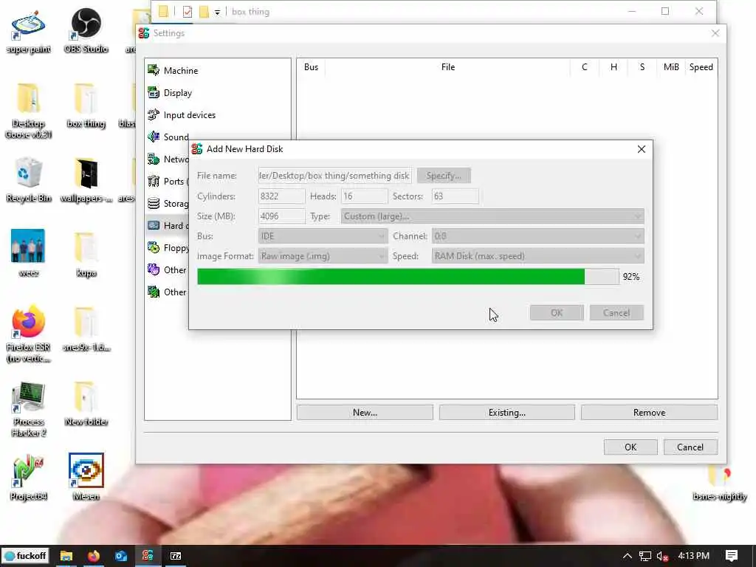Confirm Settings window with OK
The image size is (756, 567).
tap(630, 447)
